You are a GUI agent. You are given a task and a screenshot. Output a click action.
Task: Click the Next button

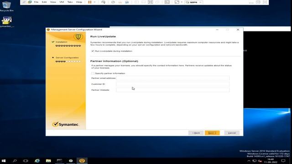pos(212,133)
